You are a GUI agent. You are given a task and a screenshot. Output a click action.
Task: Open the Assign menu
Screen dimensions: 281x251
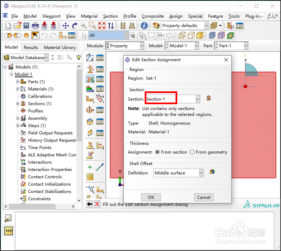pyautogui.click(x=176, y=16)
